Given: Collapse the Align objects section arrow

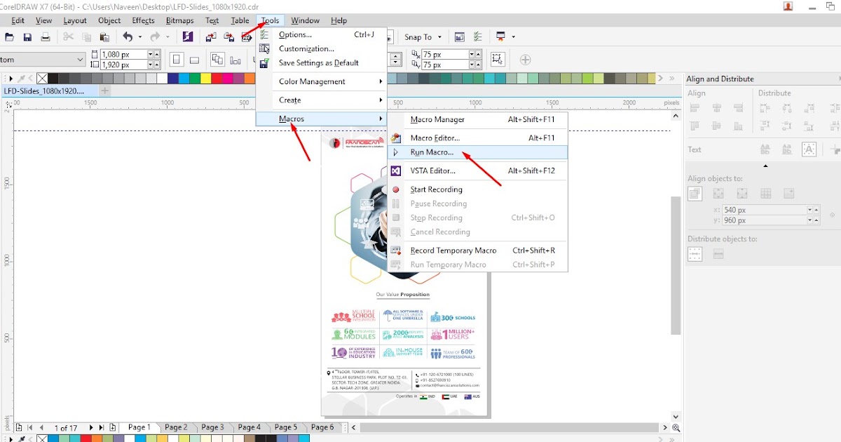Looking at the screenshot, I should click(x=765, y=166).
